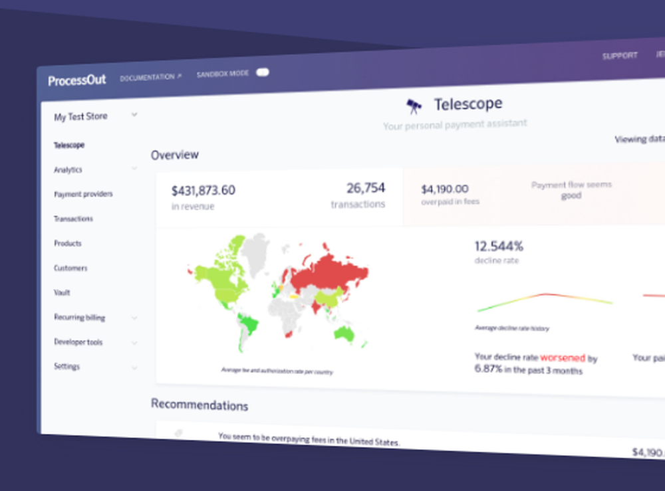Expand the Recurring billing chevron
665x491 pixels.
[134, 318]
